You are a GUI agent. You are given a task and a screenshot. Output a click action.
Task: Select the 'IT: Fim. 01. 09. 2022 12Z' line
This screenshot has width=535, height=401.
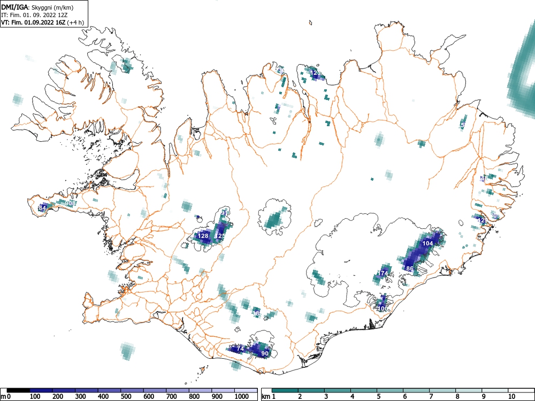click(34, 15)
